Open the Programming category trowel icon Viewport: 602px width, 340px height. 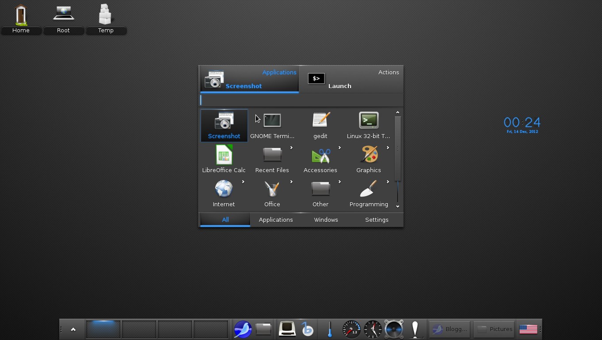click(x=368, y=188)
